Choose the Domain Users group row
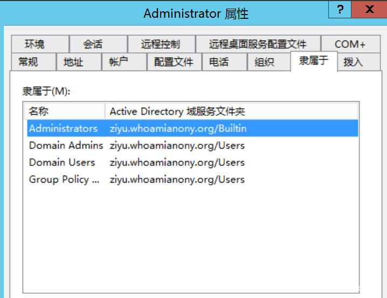Image resolution: width=387 pixels, height=298 pixels. (x=62, y=162)
